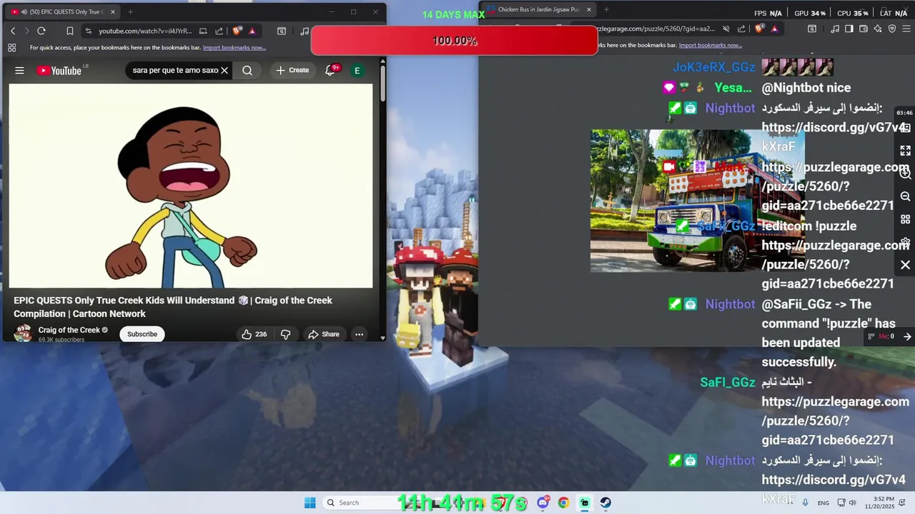Toggle the muted-site icon in puzzlegarage address bar
Screen dimensions: 915x514
[726, 29]
